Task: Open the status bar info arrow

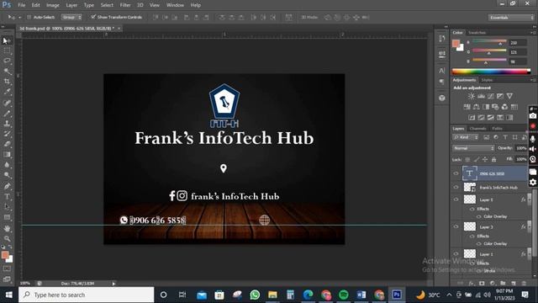Action: (113, 284)
